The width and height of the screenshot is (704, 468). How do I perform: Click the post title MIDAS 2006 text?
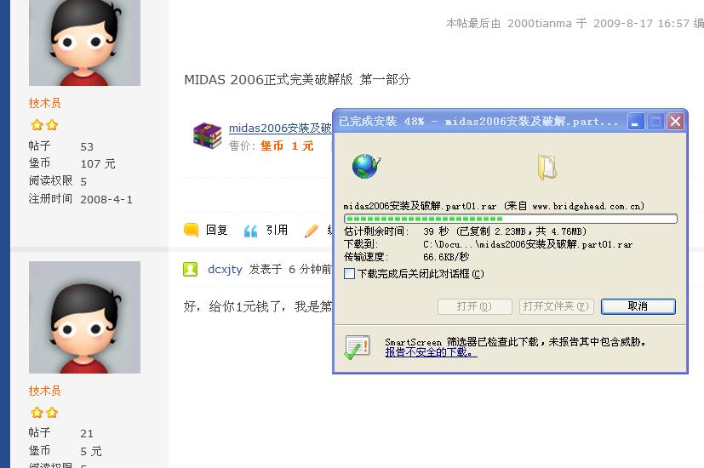[297, 79]
